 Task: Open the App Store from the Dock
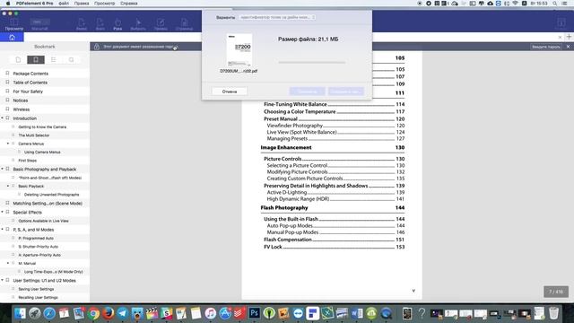click(225, 313)
